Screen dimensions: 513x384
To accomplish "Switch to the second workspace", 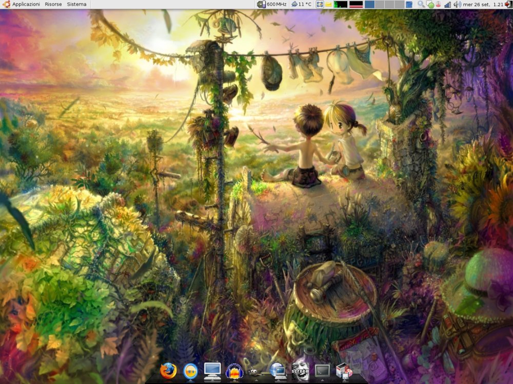I will pos(379,4).
